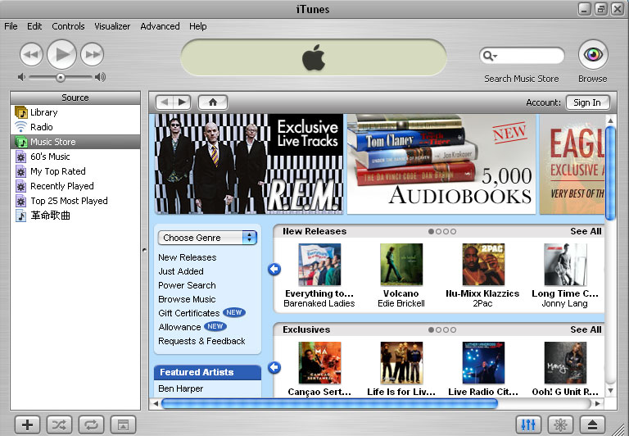Adjust the volume slider knob
The height and width of the screenshot is (436, 629).
pos(60,78)
